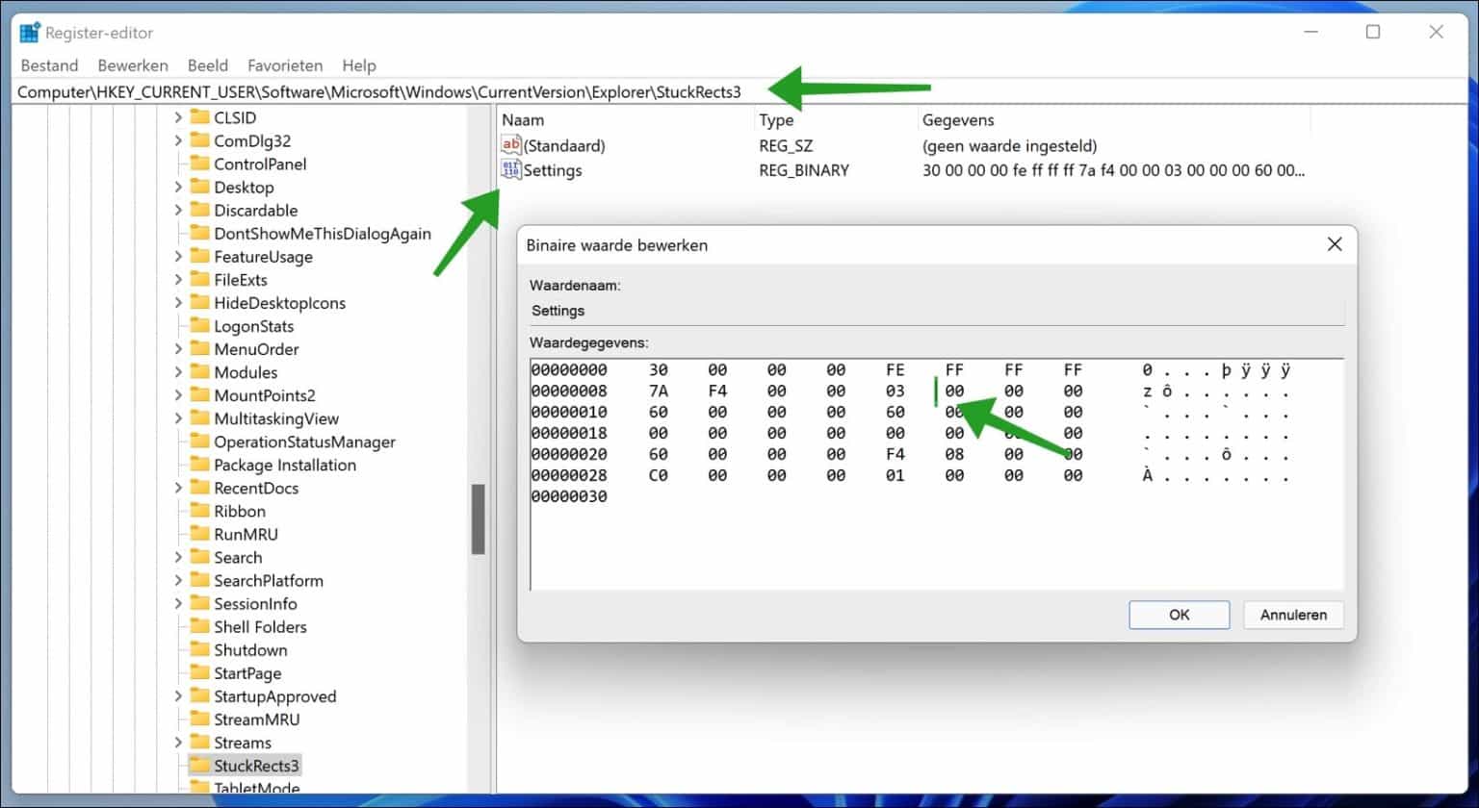
Task: Expand the MenuOrder tree node
Action: (178, 348)
